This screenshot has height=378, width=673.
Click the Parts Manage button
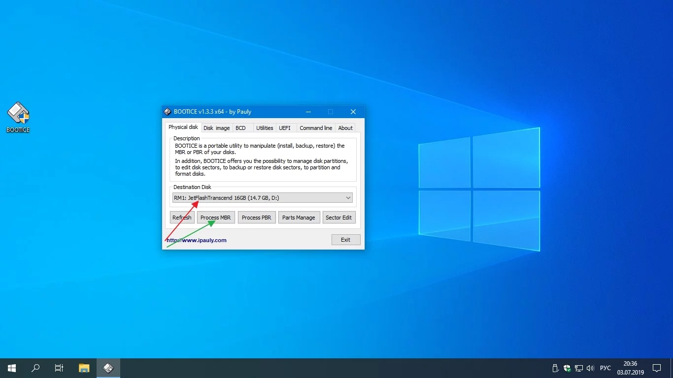click(299, 218)
